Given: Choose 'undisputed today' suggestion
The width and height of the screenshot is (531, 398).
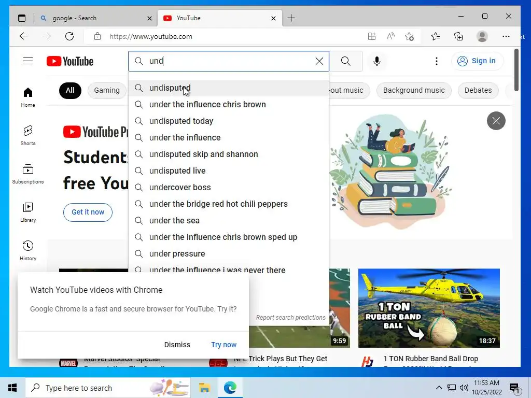Looking at the screenshot, I should click(x=229, y=121).
